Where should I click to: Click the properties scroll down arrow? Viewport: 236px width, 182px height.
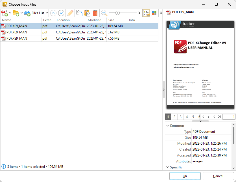(233, 168)
